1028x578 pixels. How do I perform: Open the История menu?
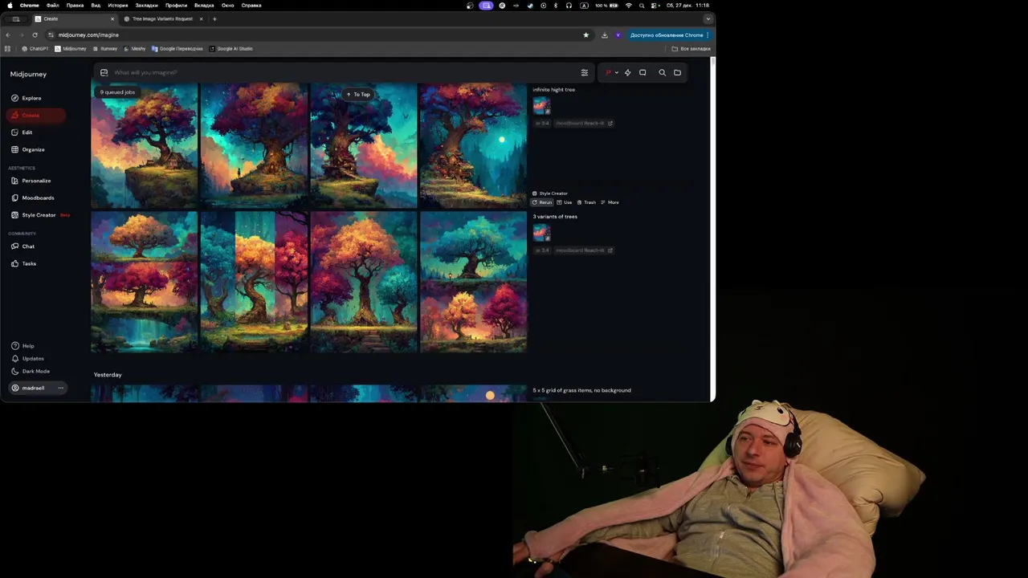pos(118,6)
